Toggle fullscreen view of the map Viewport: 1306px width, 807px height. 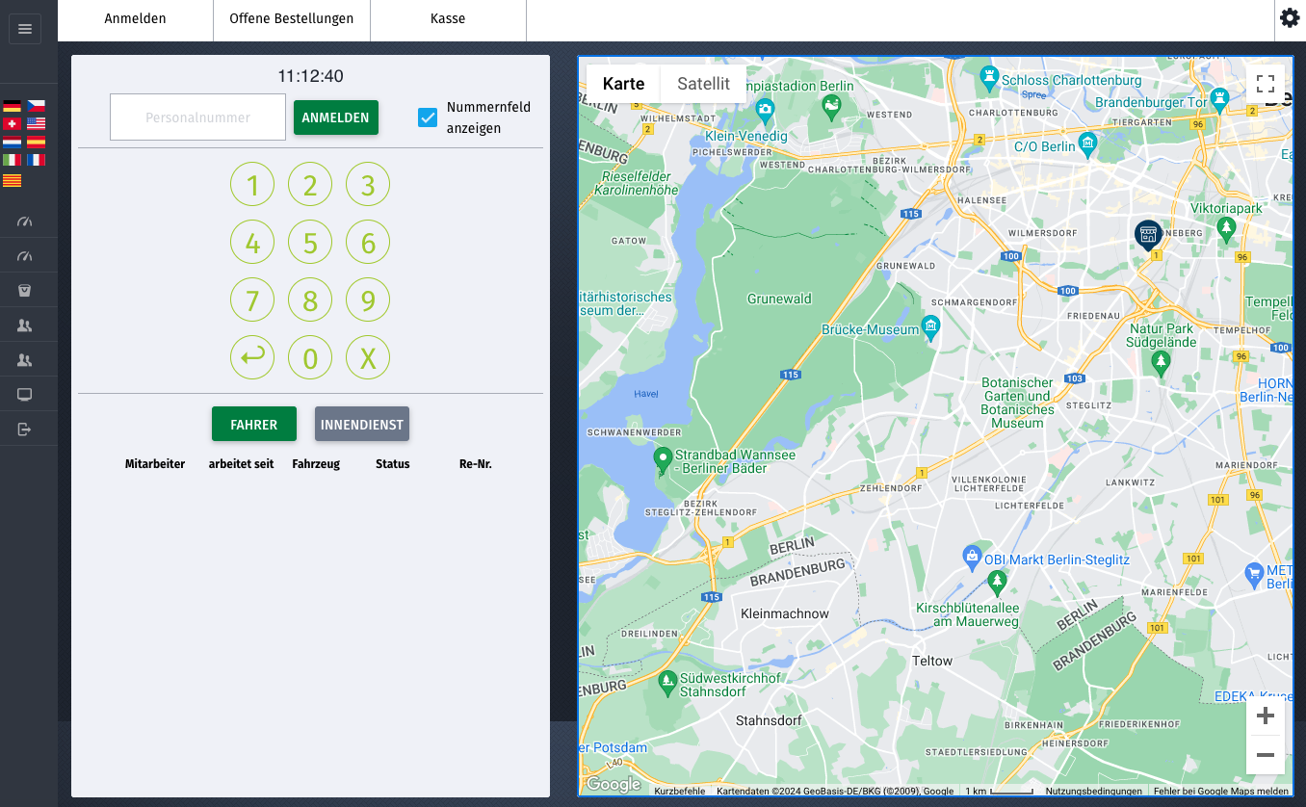(x=1266, y=84)
